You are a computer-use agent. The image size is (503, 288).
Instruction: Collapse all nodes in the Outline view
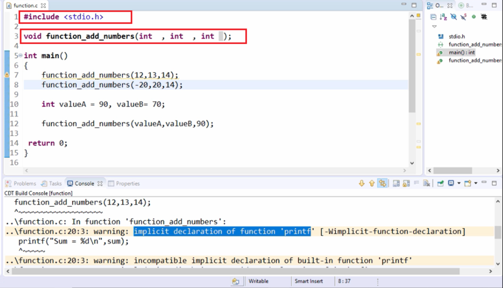click(433, 16)
